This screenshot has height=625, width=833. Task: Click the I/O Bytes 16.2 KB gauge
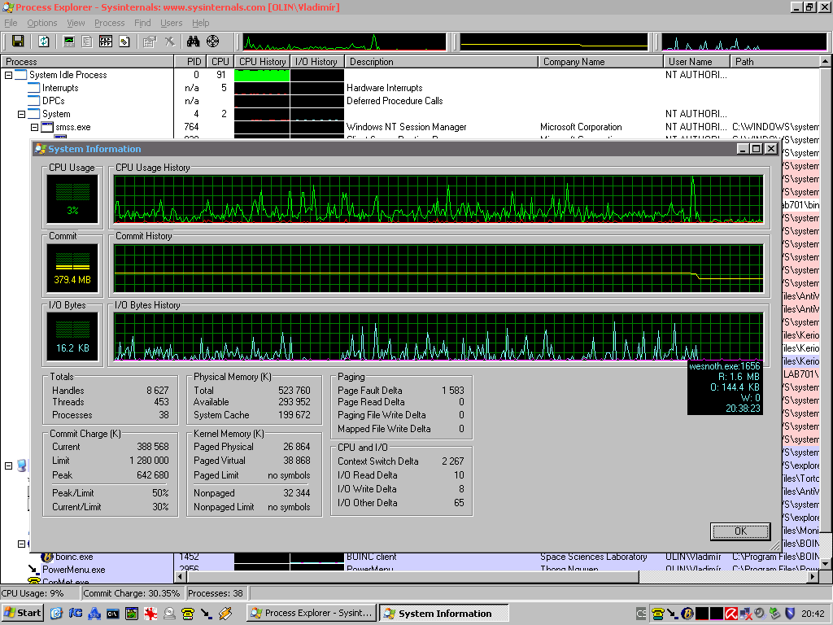point(72,337)
